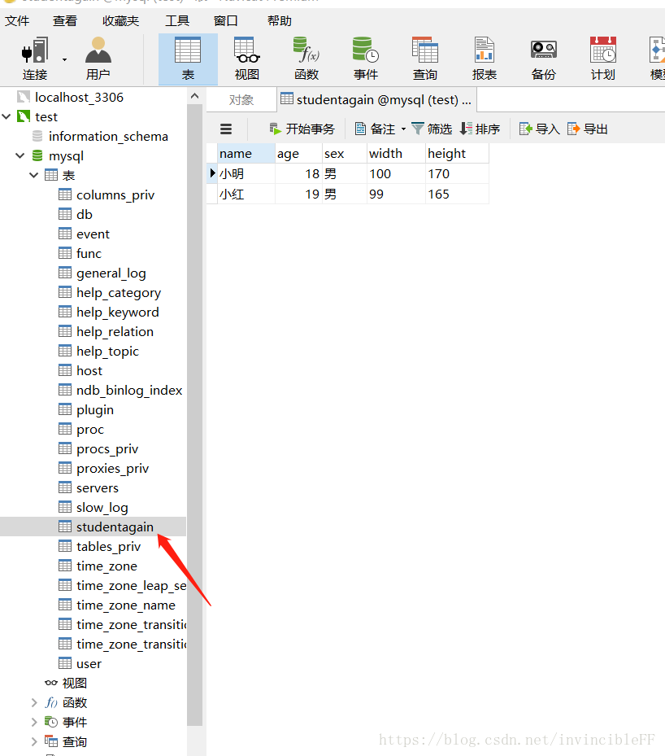The height and width of the screenshot is (756, 665).
Task: Click 开始事务 (Begin Transaction) button
Action: (x=302, y=129)
